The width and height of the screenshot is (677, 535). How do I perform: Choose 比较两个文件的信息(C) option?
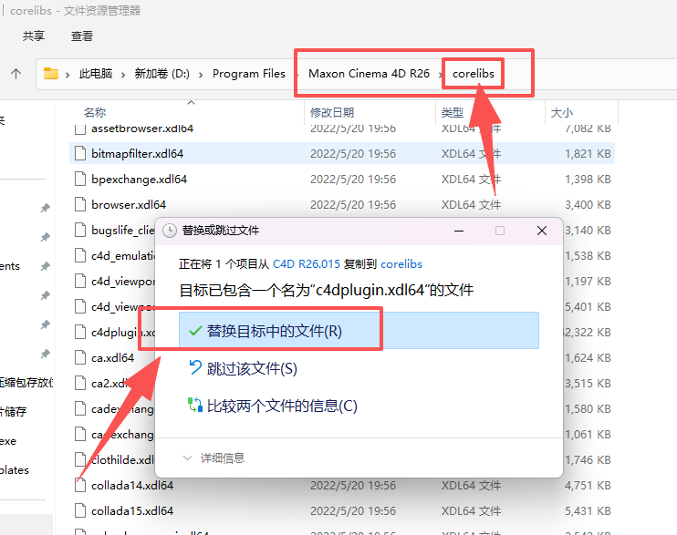point(282,406)
